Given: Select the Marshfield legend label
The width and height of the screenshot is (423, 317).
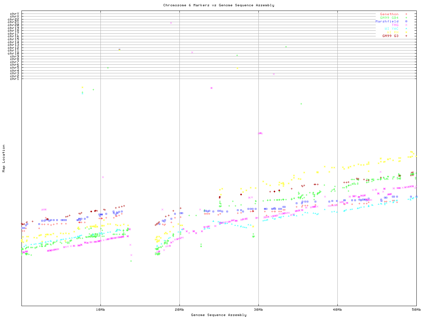Looking at the screenshot, I should click(x=387, y=21).
